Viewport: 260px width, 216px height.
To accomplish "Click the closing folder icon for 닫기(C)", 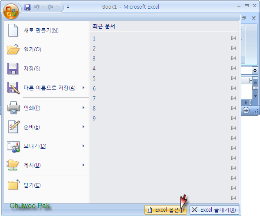I will (13, 185).
